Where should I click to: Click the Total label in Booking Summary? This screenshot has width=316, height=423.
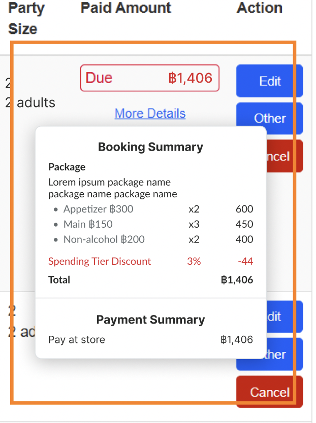pos(59,279)
